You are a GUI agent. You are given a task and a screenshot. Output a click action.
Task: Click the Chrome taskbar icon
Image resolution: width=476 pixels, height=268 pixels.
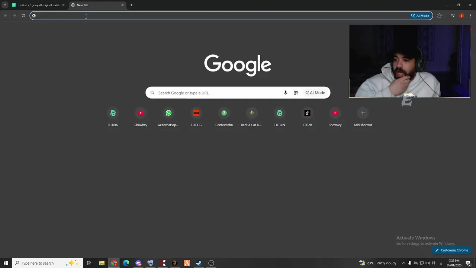114,263
